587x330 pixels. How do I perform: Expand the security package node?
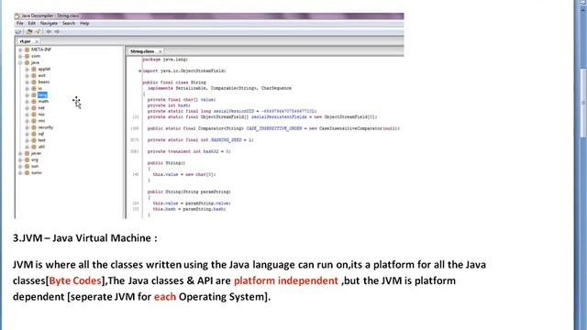27,127
